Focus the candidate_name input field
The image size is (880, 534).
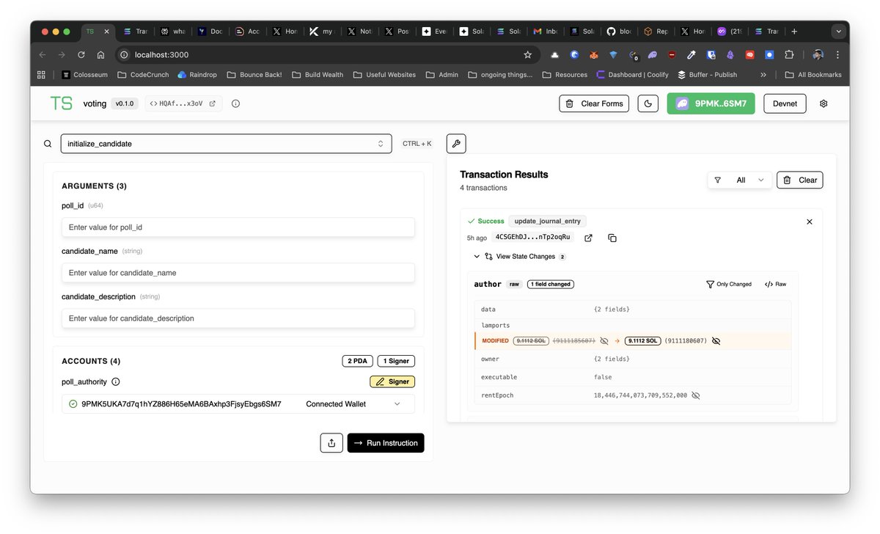click(x=238, y=273)
